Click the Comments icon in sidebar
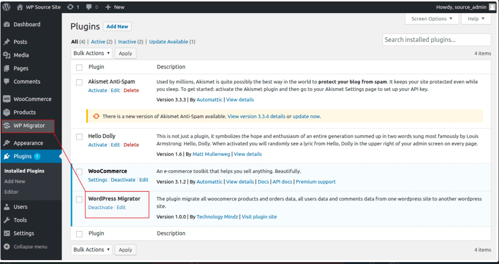Viewport: 499px width, 264px height. tap(7, 82)
